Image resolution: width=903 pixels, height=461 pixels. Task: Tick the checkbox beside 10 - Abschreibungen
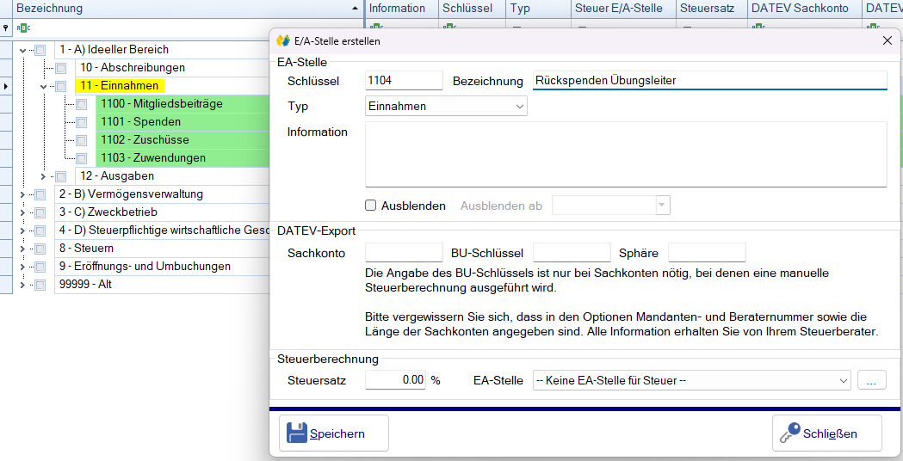pyautogui.click(x=60, y=68)
